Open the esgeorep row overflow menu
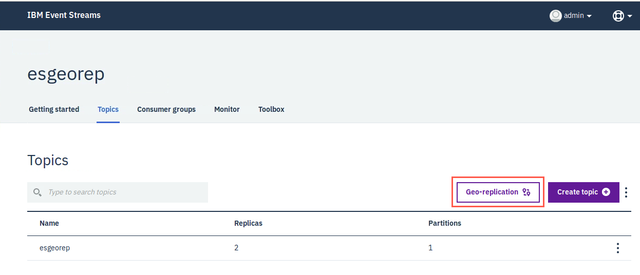Image resolution: width=640 pixels, height=275 pixels. [617, 248]
